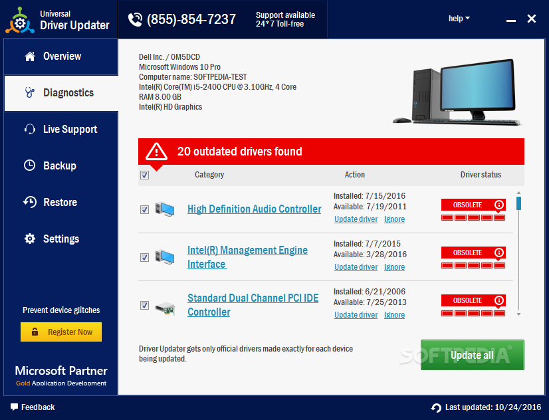
Task: Click Update driver for Intel Management Engine Interface
Action: tap(356, 267)
